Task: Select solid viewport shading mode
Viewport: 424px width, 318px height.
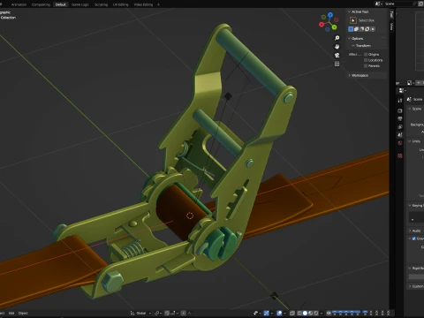Action: point(305,313)
